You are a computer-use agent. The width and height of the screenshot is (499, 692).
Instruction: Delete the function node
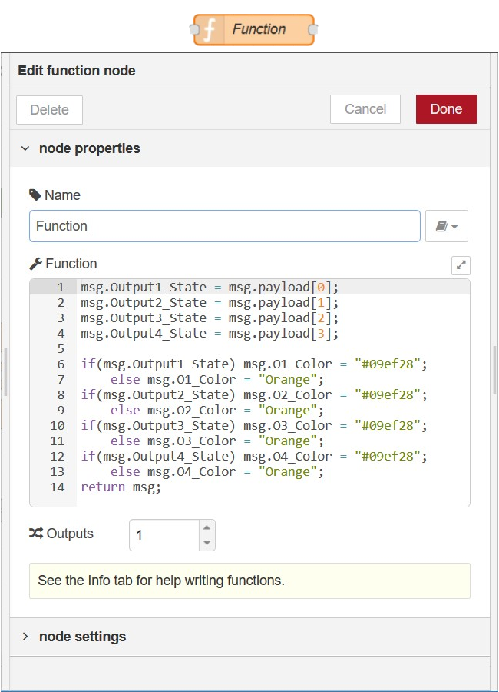[x=49, y=109]
